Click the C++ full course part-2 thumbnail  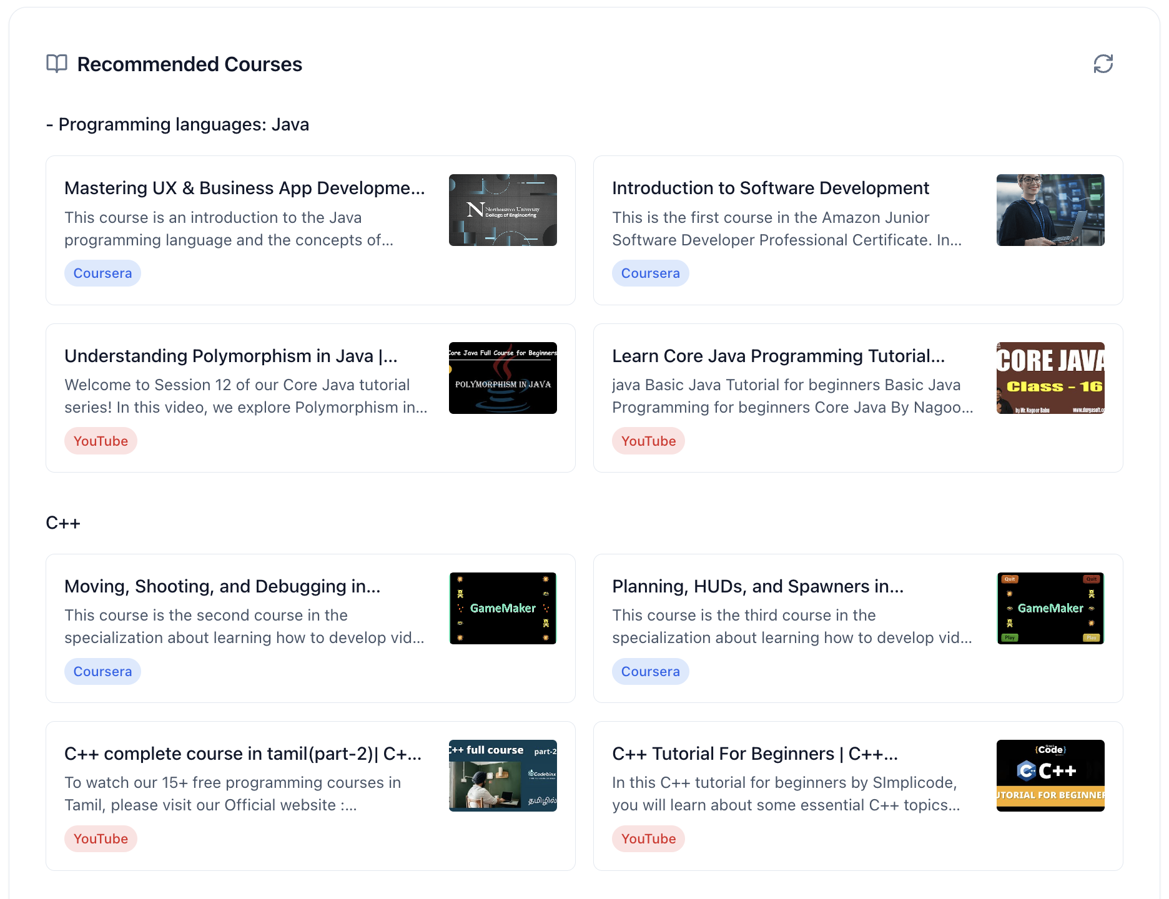pos(503,775)
